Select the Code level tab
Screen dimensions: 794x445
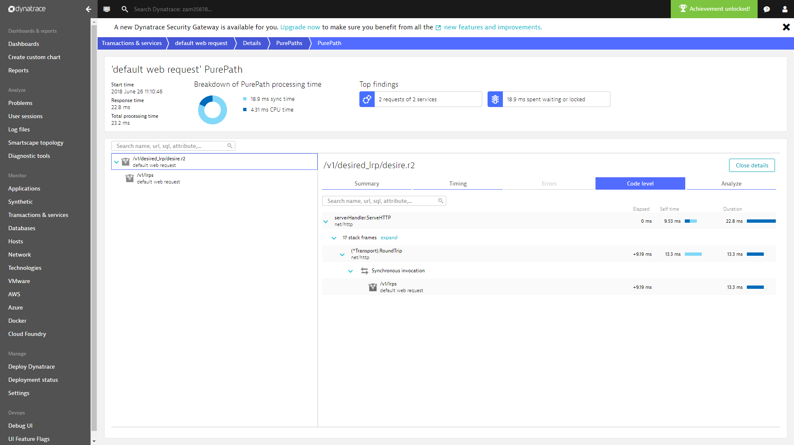pos(640,183)
